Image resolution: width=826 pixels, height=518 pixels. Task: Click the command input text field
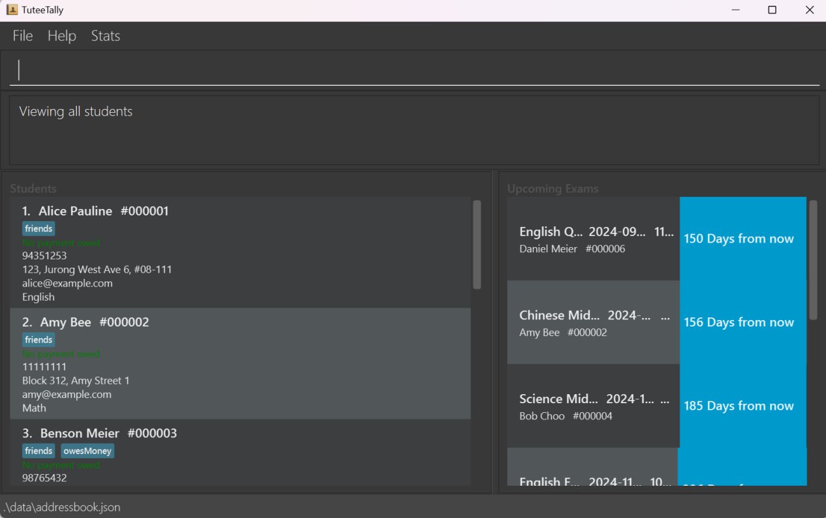click(x=413, y=70)
